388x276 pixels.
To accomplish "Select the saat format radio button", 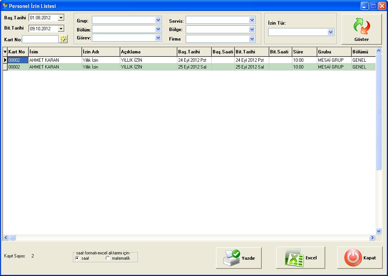I will click(x=77, y=258).
